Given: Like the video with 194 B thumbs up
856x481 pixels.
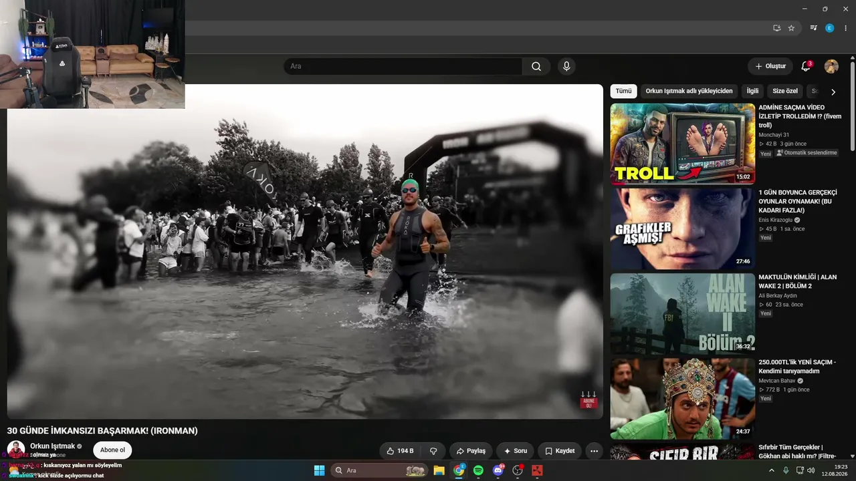Looking at the screenshot, I should tap(400, 451).
